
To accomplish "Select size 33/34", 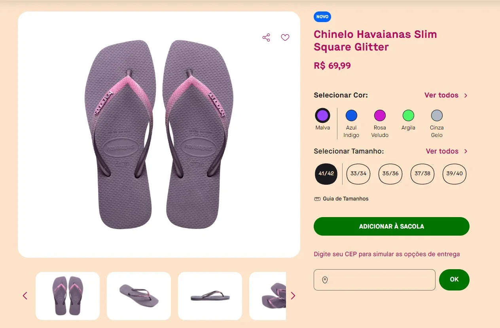I will click(x=358, y=174).
